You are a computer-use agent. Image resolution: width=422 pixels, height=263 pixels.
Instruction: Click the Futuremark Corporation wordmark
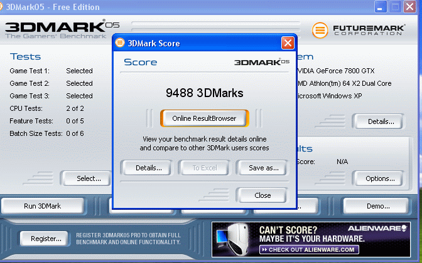369,30
